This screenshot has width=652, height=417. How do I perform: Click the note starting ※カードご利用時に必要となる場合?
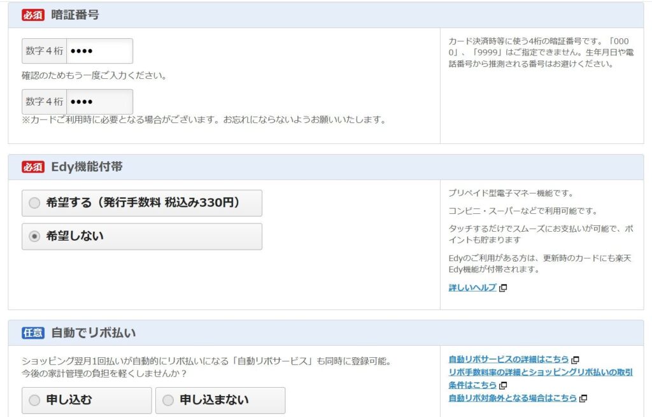204,120
